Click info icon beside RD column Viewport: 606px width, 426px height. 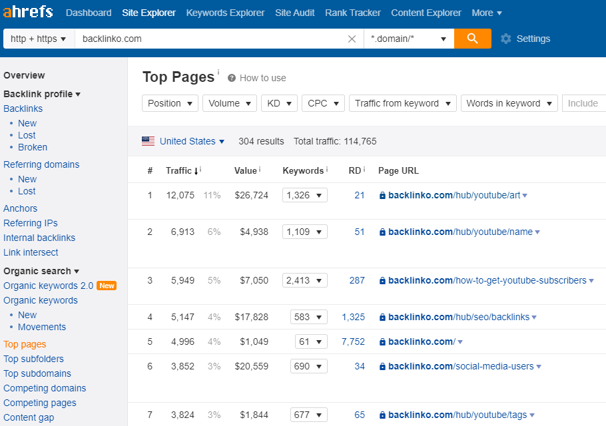pos(364,169)
